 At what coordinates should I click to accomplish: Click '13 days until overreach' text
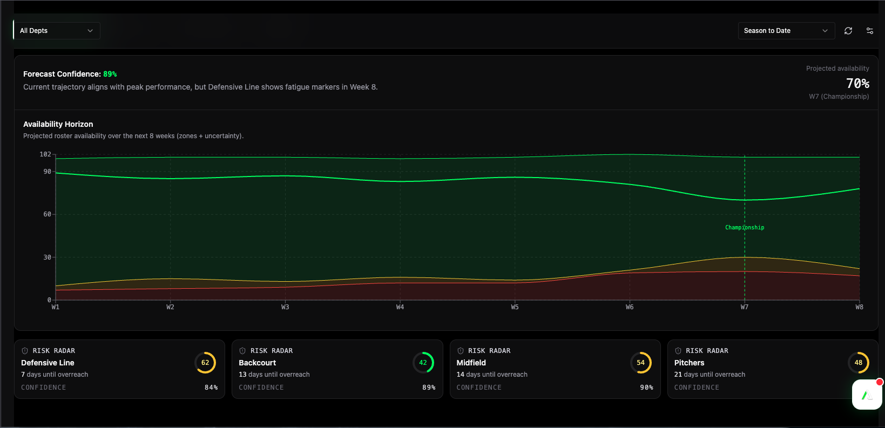point(274,375)
